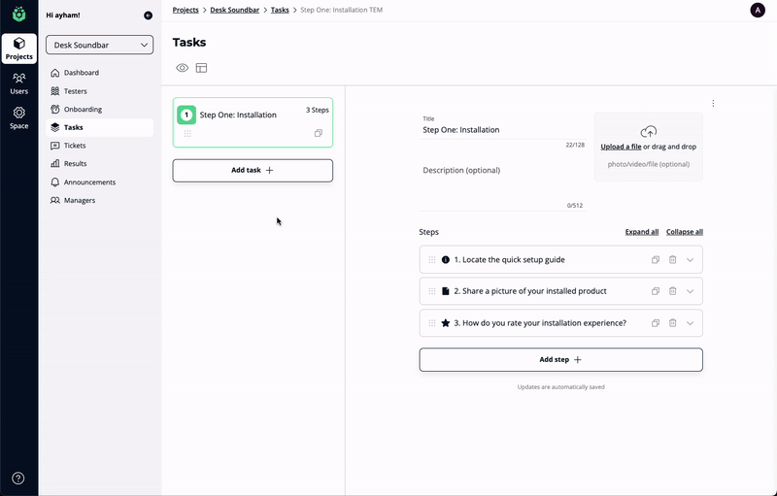Click the 'Hi ayham!' greeting text
This screenshot has height=496, width=777.
[63, 16]
